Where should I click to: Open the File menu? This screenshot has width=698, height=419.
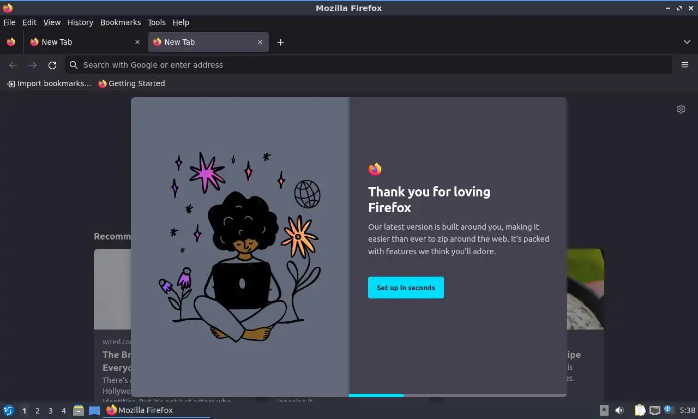(x=9, y=22)
